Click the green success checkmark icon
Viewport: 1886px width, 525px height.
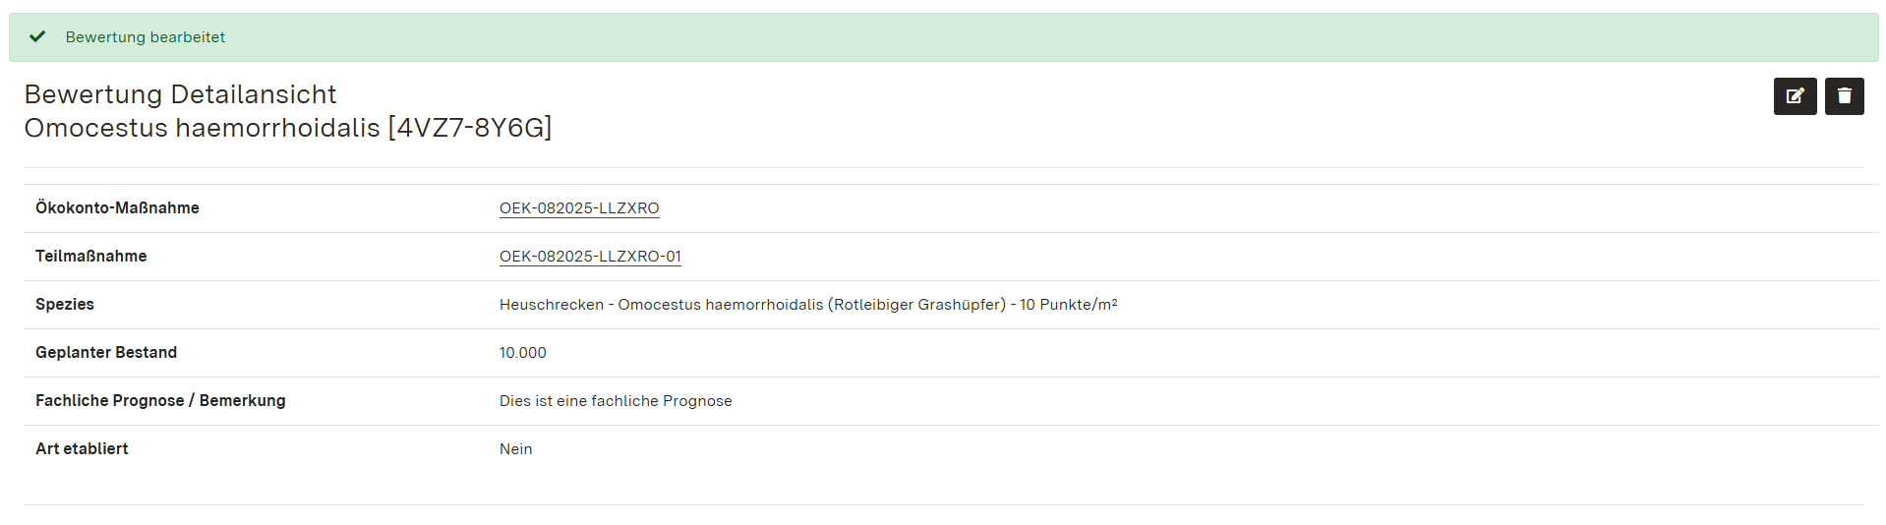[37, 37]
